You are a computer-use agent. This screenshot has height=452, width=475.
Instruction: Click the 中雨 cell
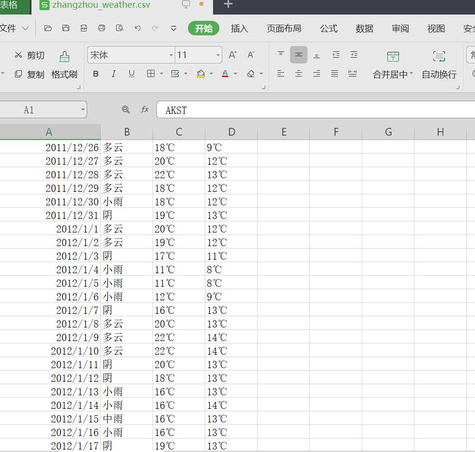[127, 419]
